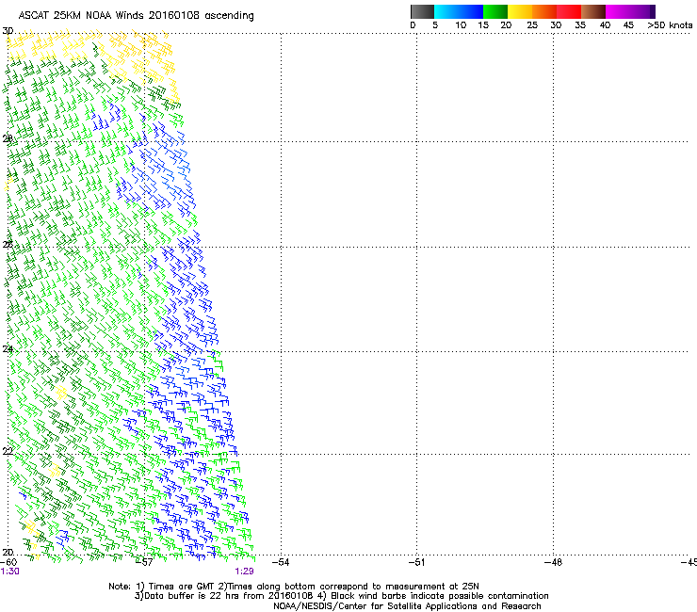The width and height of the screenshot is (697, 612).
Task: Click the green 15-20 knots legend swatch
Action: coord(495,11)
